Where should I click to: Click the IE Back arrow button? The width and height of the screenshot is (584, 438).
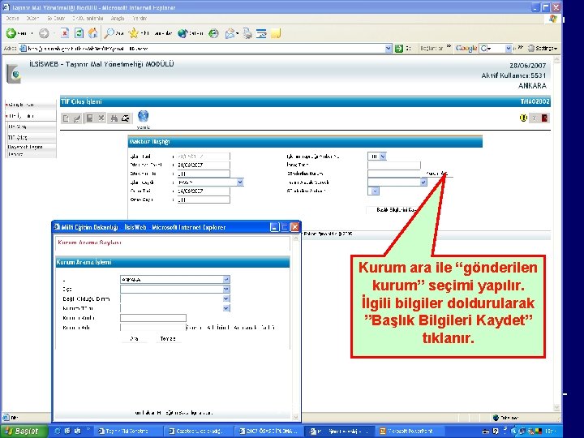pos(11,33)
